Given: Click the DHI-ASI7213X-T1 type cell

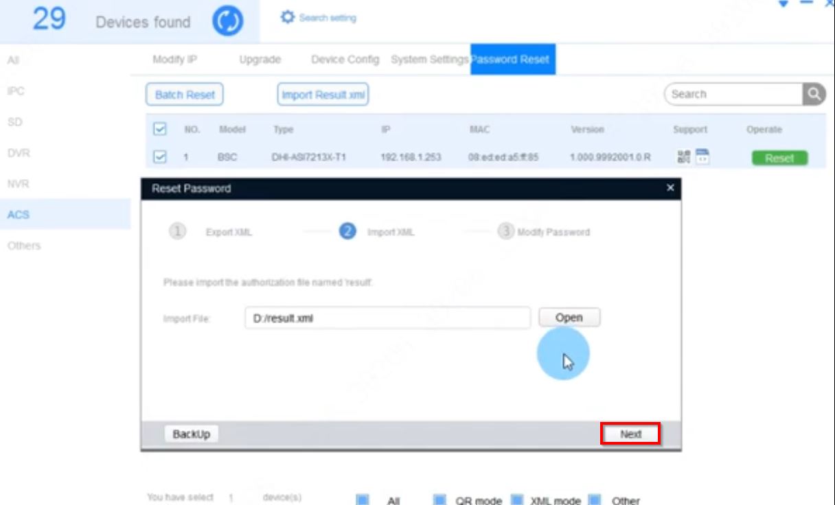Looking at the screenshot, I should pyautogui.click(x=308, y=158).
